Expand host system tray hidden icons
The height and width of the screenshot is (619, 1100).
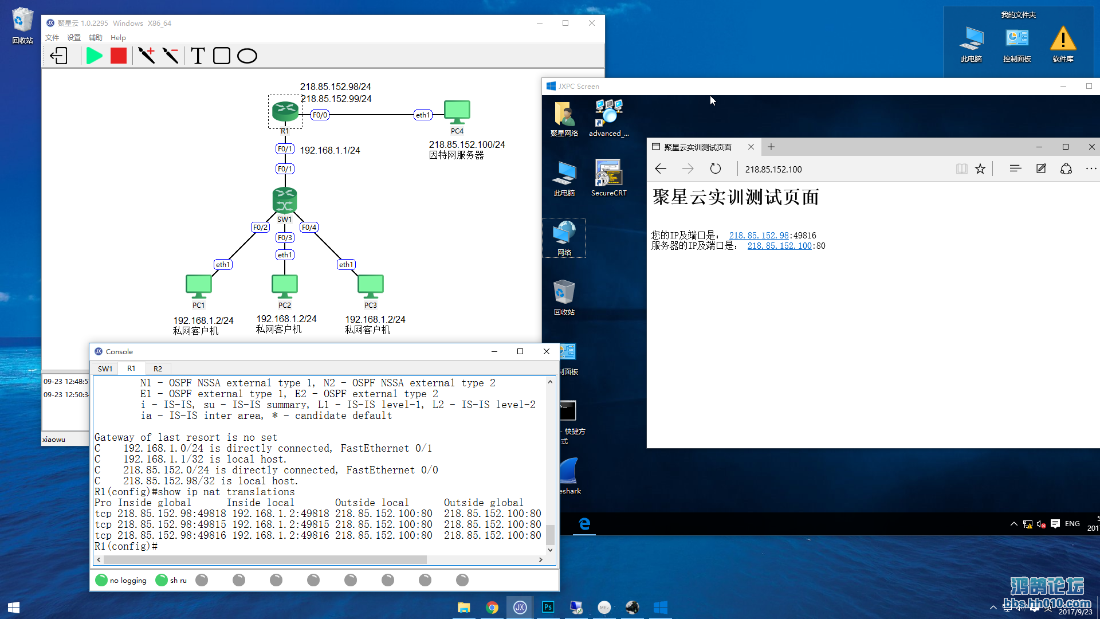pos(993,607)
